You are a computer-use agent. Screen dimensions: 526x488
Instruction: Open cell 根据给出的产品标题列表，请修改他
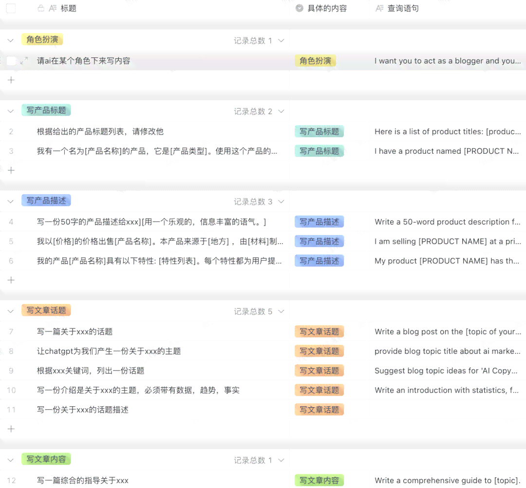coord(100,131)
